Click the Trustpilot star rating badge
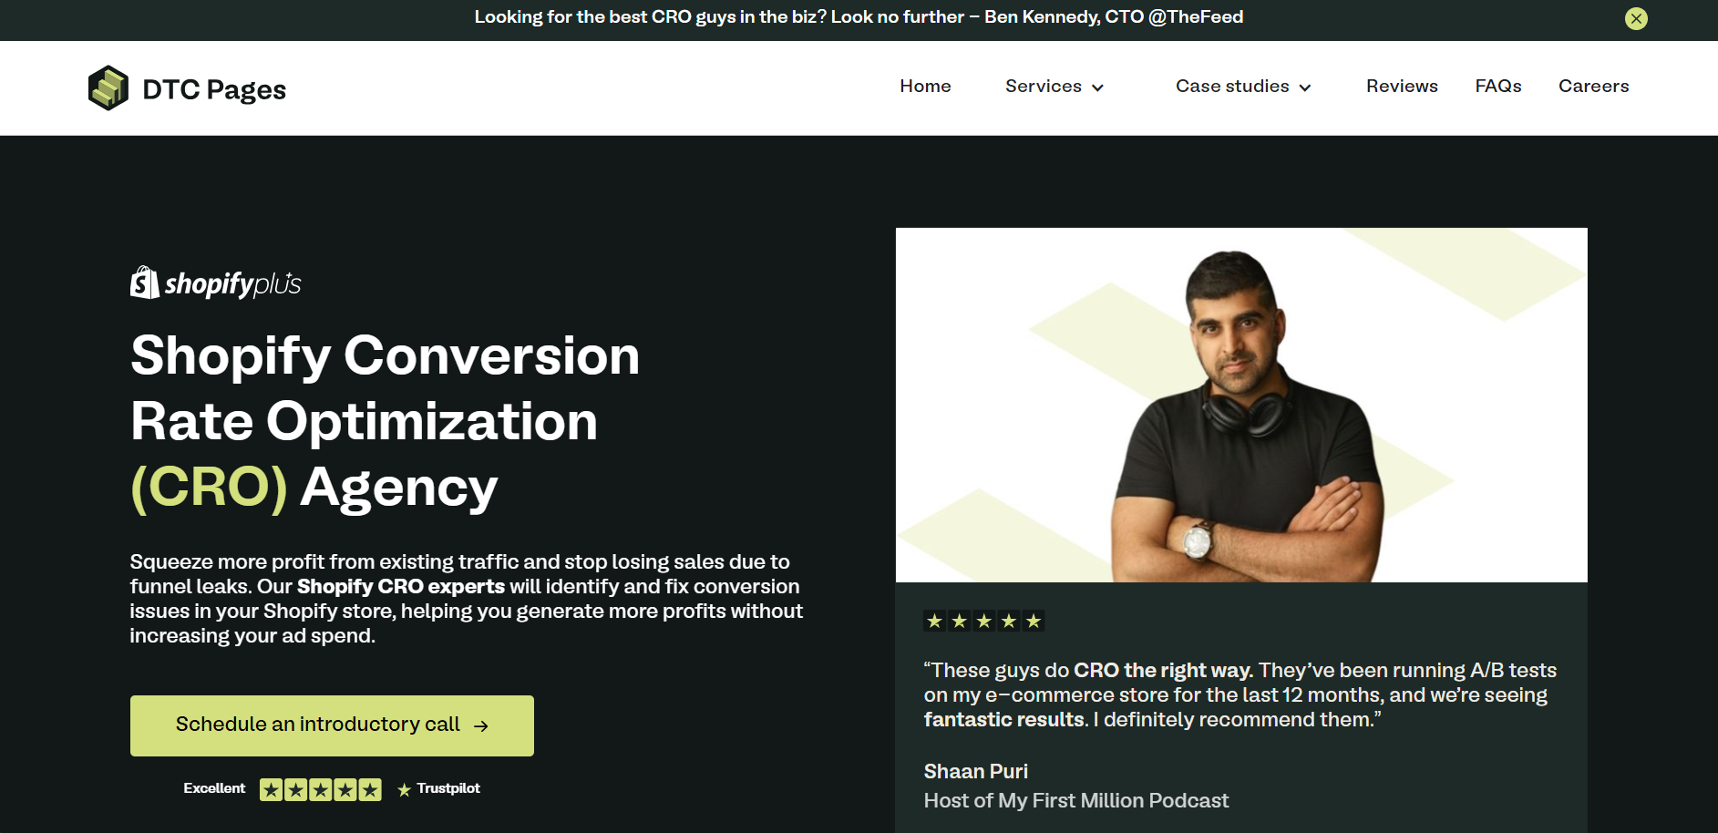Screen dimensions: 1718x833 point(321,789)
